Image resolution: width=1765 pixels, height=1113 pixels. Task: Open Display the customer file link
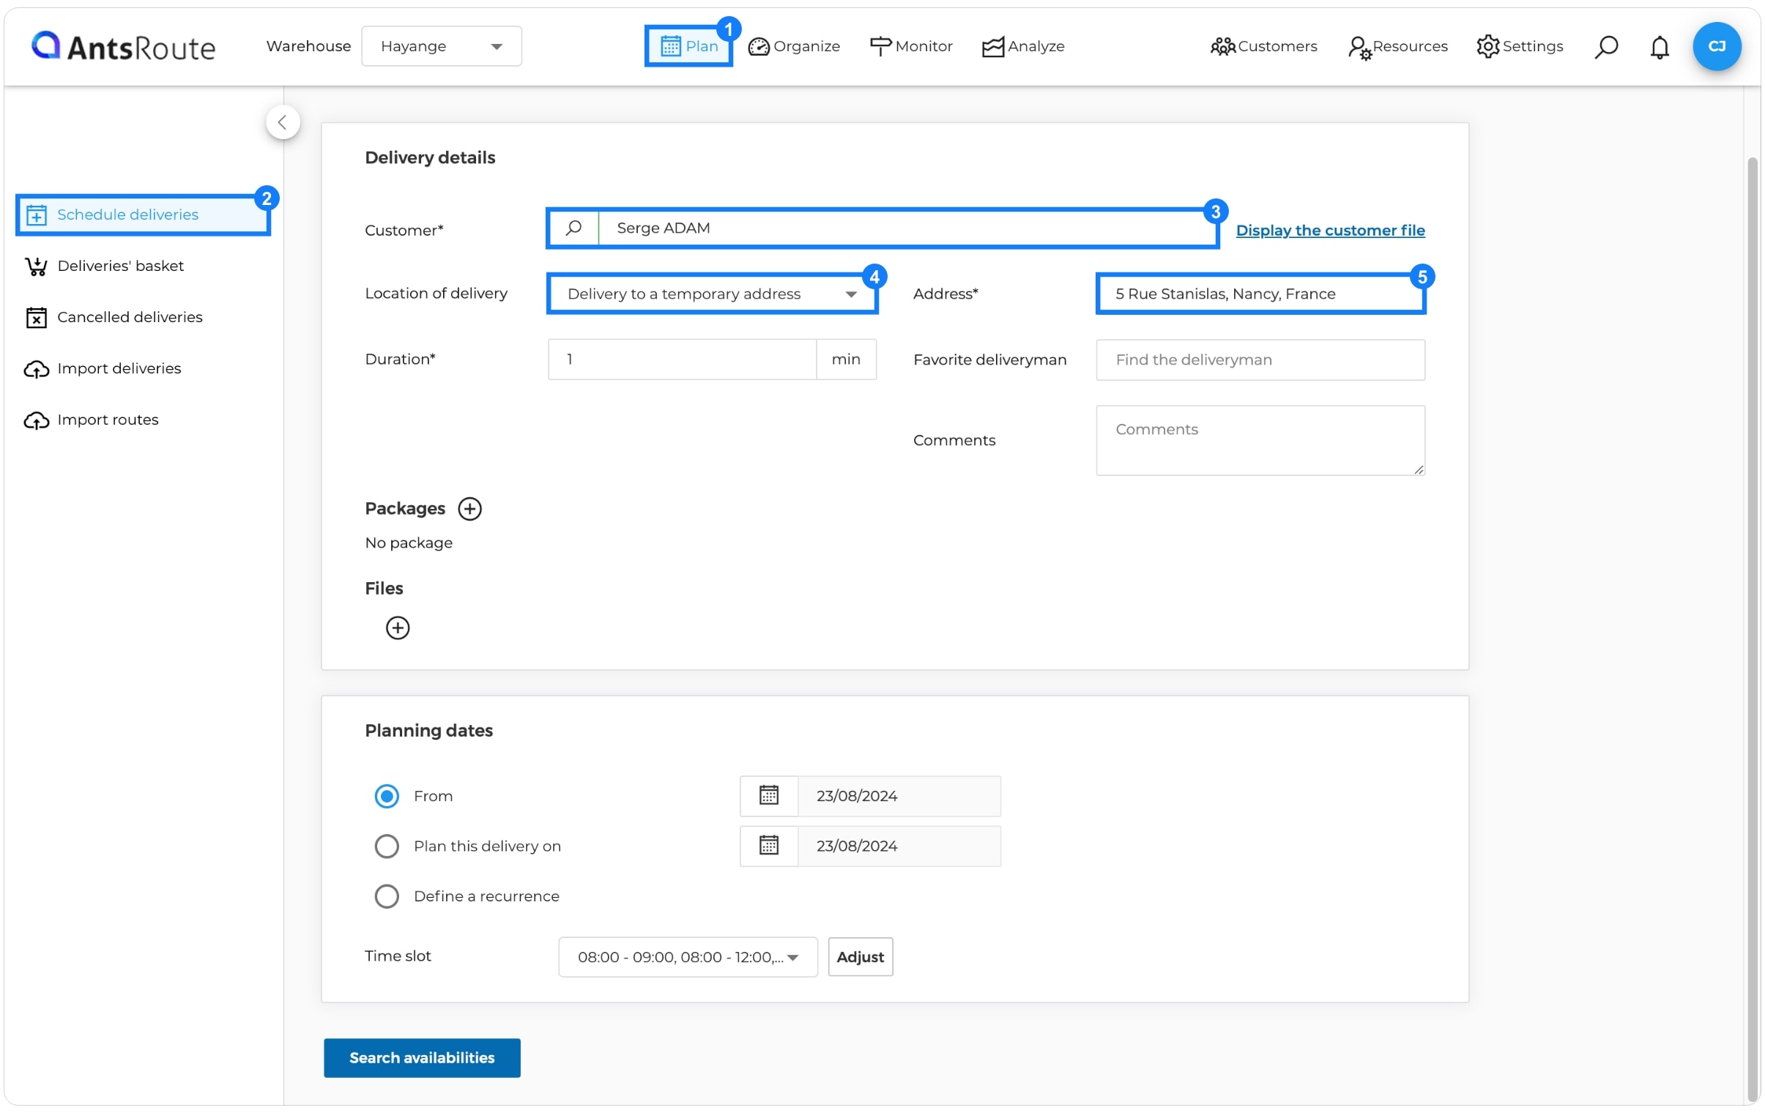(x=1330, y=230)
